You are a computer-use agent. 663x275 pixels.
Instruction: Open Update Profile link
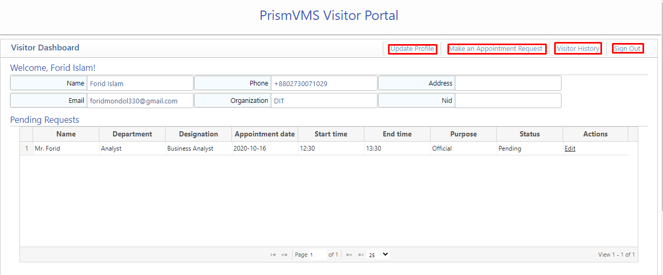tap(412, 49)
